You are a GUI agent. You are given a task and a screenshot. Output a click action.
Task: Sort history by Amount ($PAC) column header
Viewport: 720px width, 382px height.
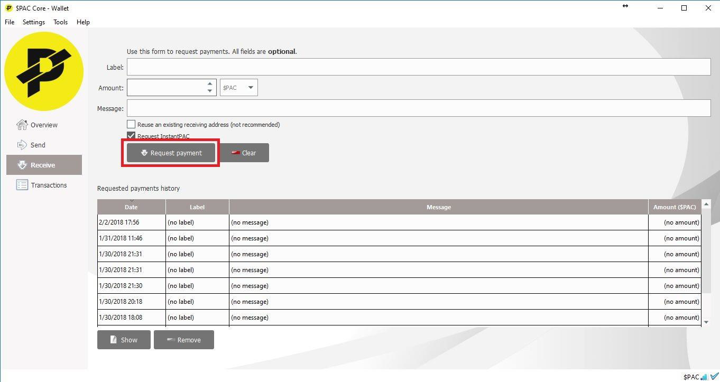click(675, 207)
